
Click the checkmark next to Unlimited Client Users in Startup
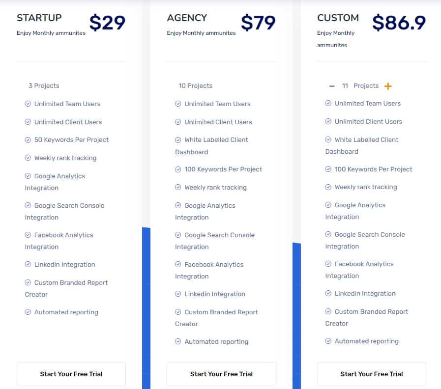[x=28, y=122]
